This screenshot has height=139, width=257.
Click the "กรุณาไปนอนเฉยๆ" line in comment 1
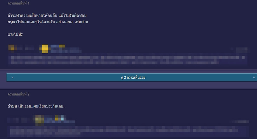pyautogui.click(x=48, y=22)
